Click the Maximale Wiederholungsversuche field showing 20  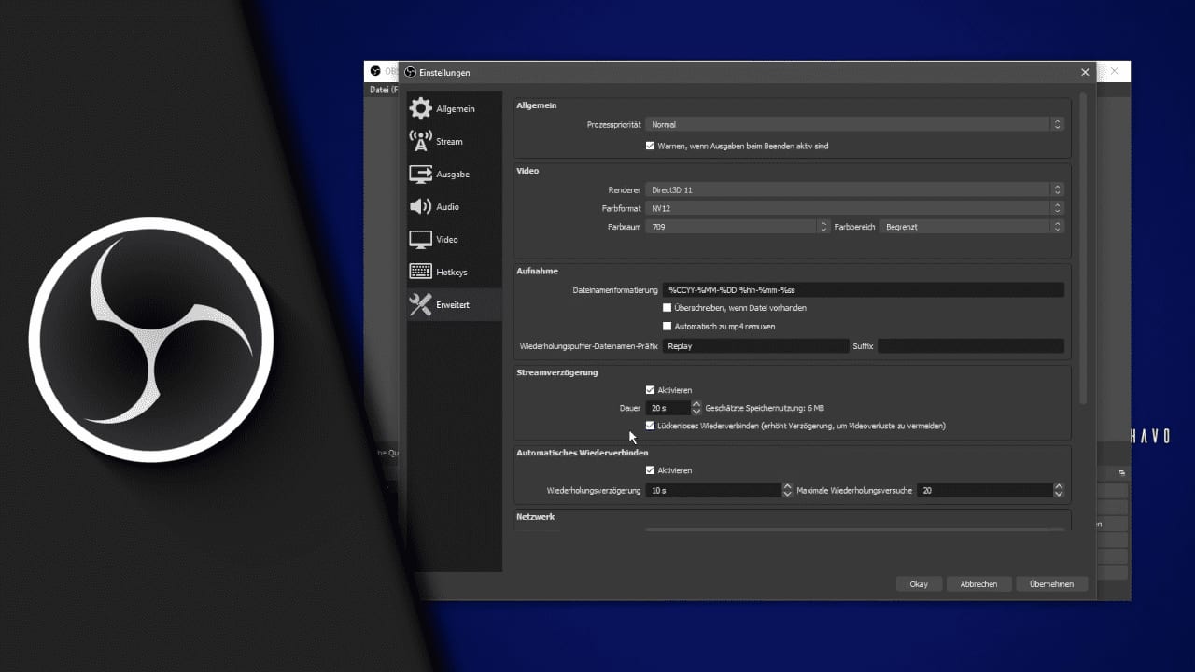coord(985,490)
